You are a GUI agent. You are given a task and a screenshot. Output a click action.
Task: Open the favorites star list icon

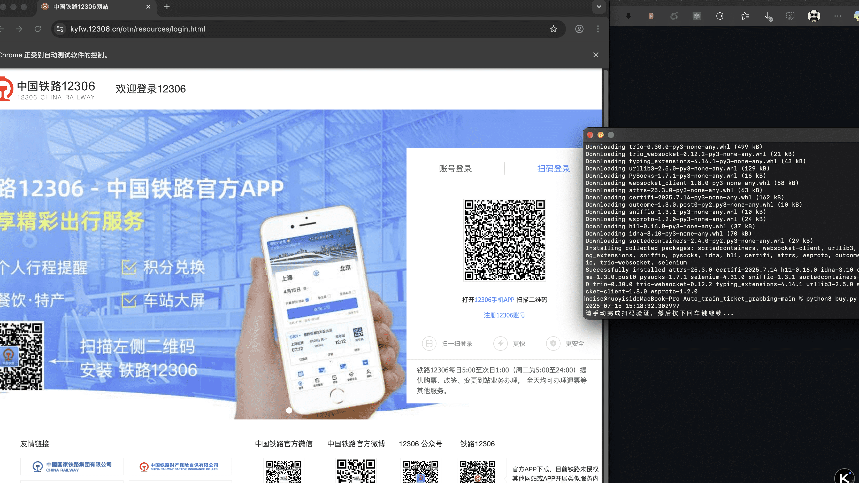click(745, 16)
